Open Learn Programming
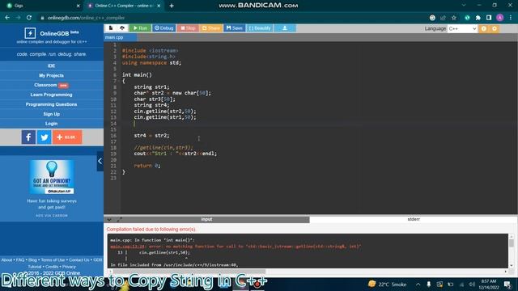 click(x=51, y=95)
